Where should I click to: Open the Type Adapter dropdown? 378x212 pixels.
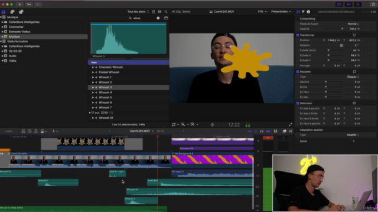(x=353, y=135)
